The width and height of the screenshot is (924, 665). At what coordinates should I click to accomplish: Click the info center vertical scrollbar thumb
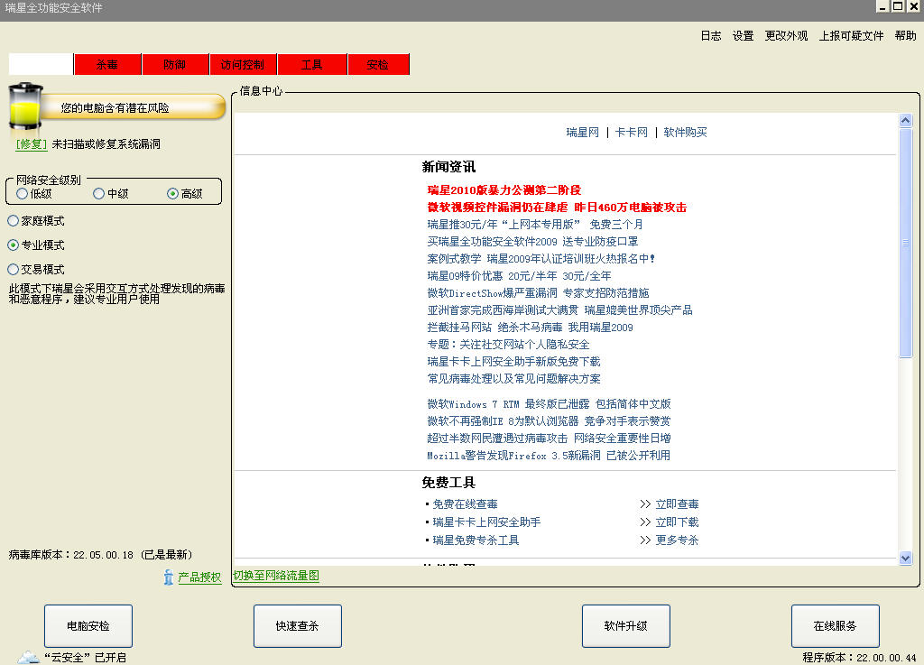906,243
